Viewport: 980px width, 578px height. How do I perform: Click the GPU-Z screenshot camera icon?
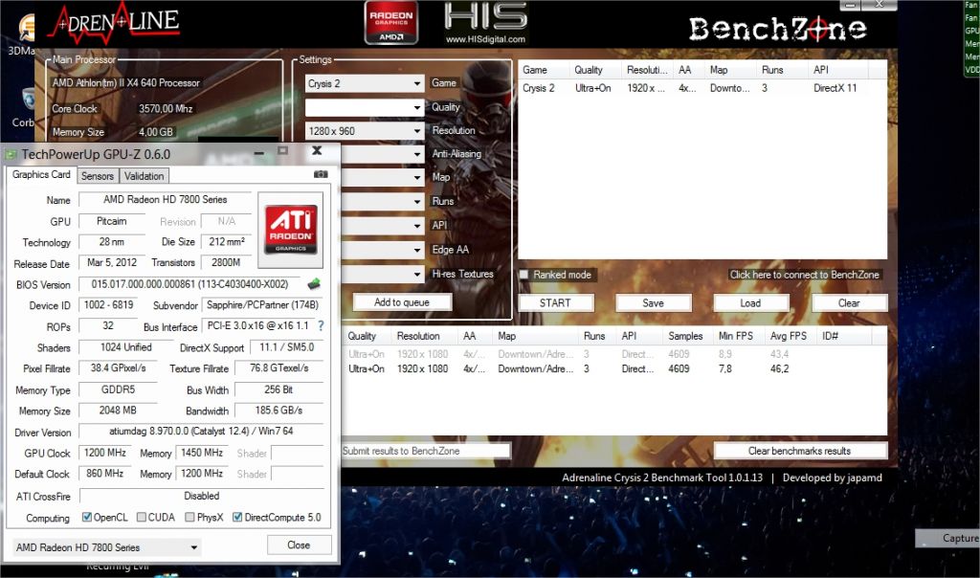(321, 175)
